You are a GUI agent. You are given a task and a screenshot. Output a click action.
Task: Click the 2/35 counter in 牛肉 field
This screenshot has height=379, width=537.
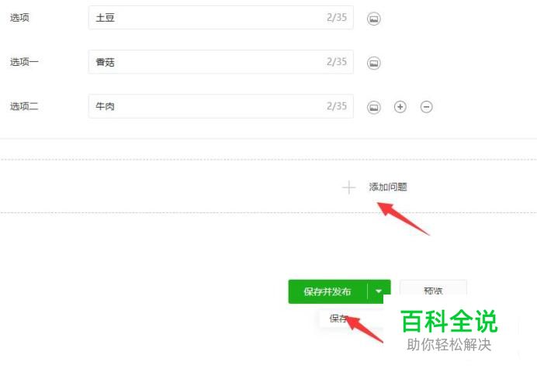tap(337, 106)
